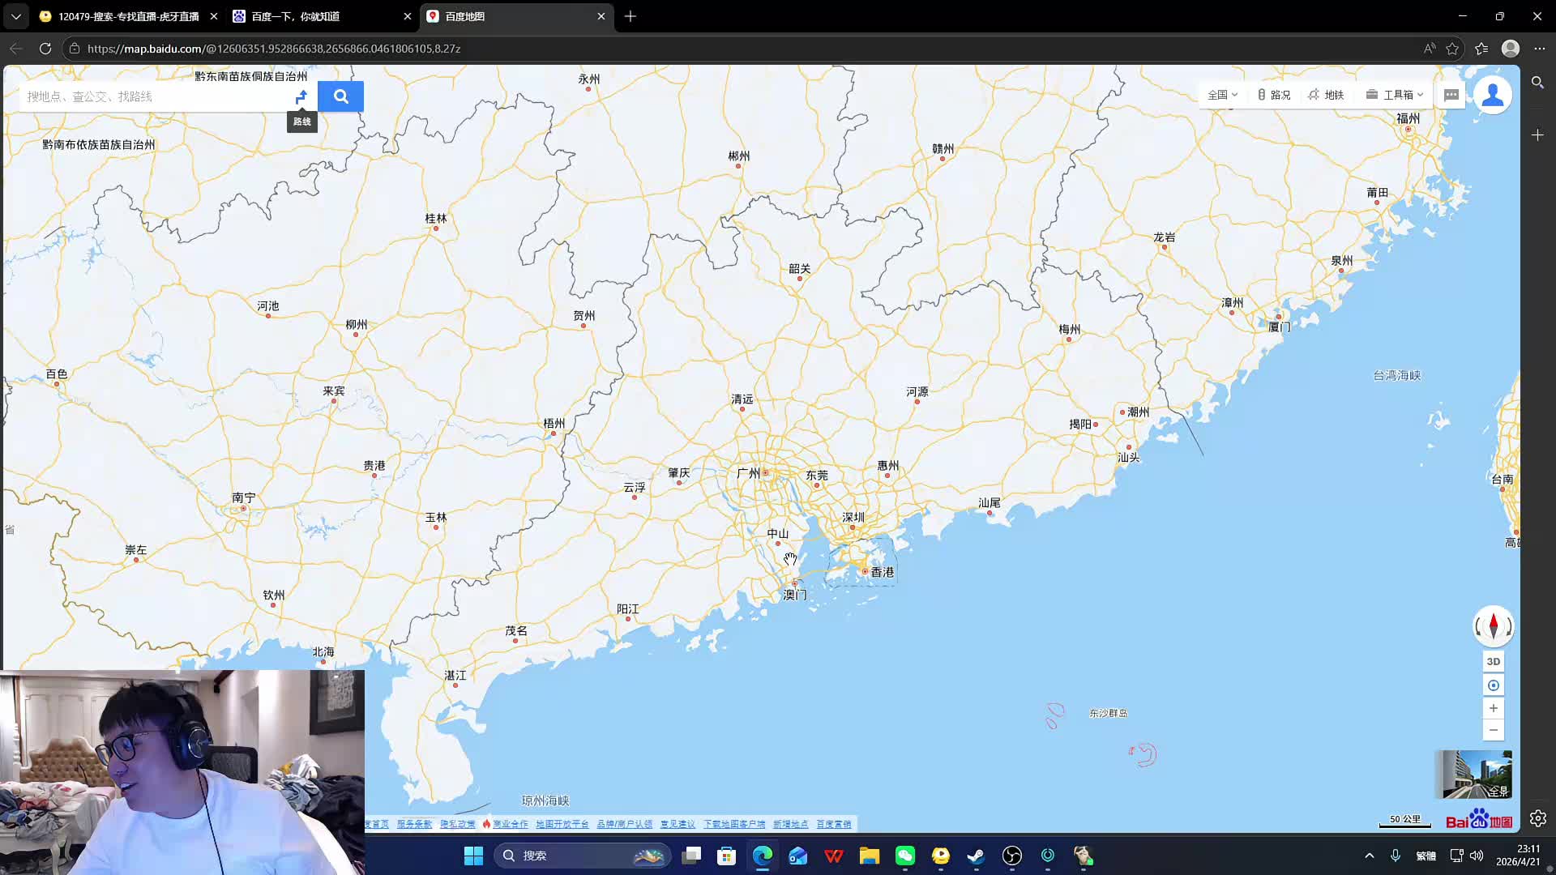Viewport: 1556px width, 875px height.
Task: Switch to the 百度一下 browser tab
Action: tap(296, 16)
